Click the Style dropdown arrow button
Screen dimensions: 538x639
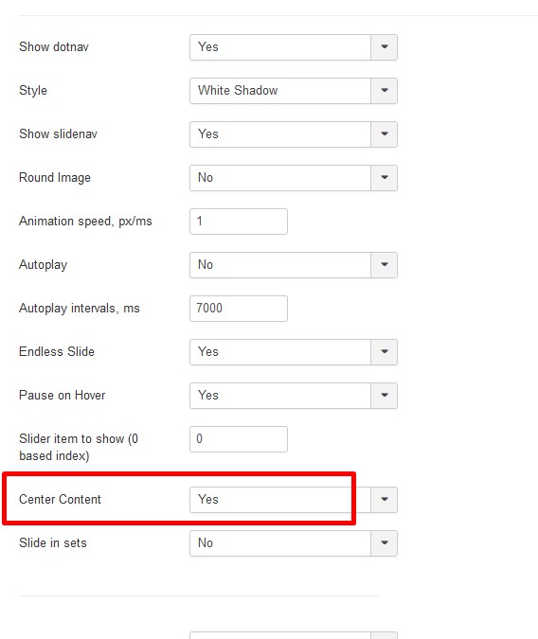385,91
